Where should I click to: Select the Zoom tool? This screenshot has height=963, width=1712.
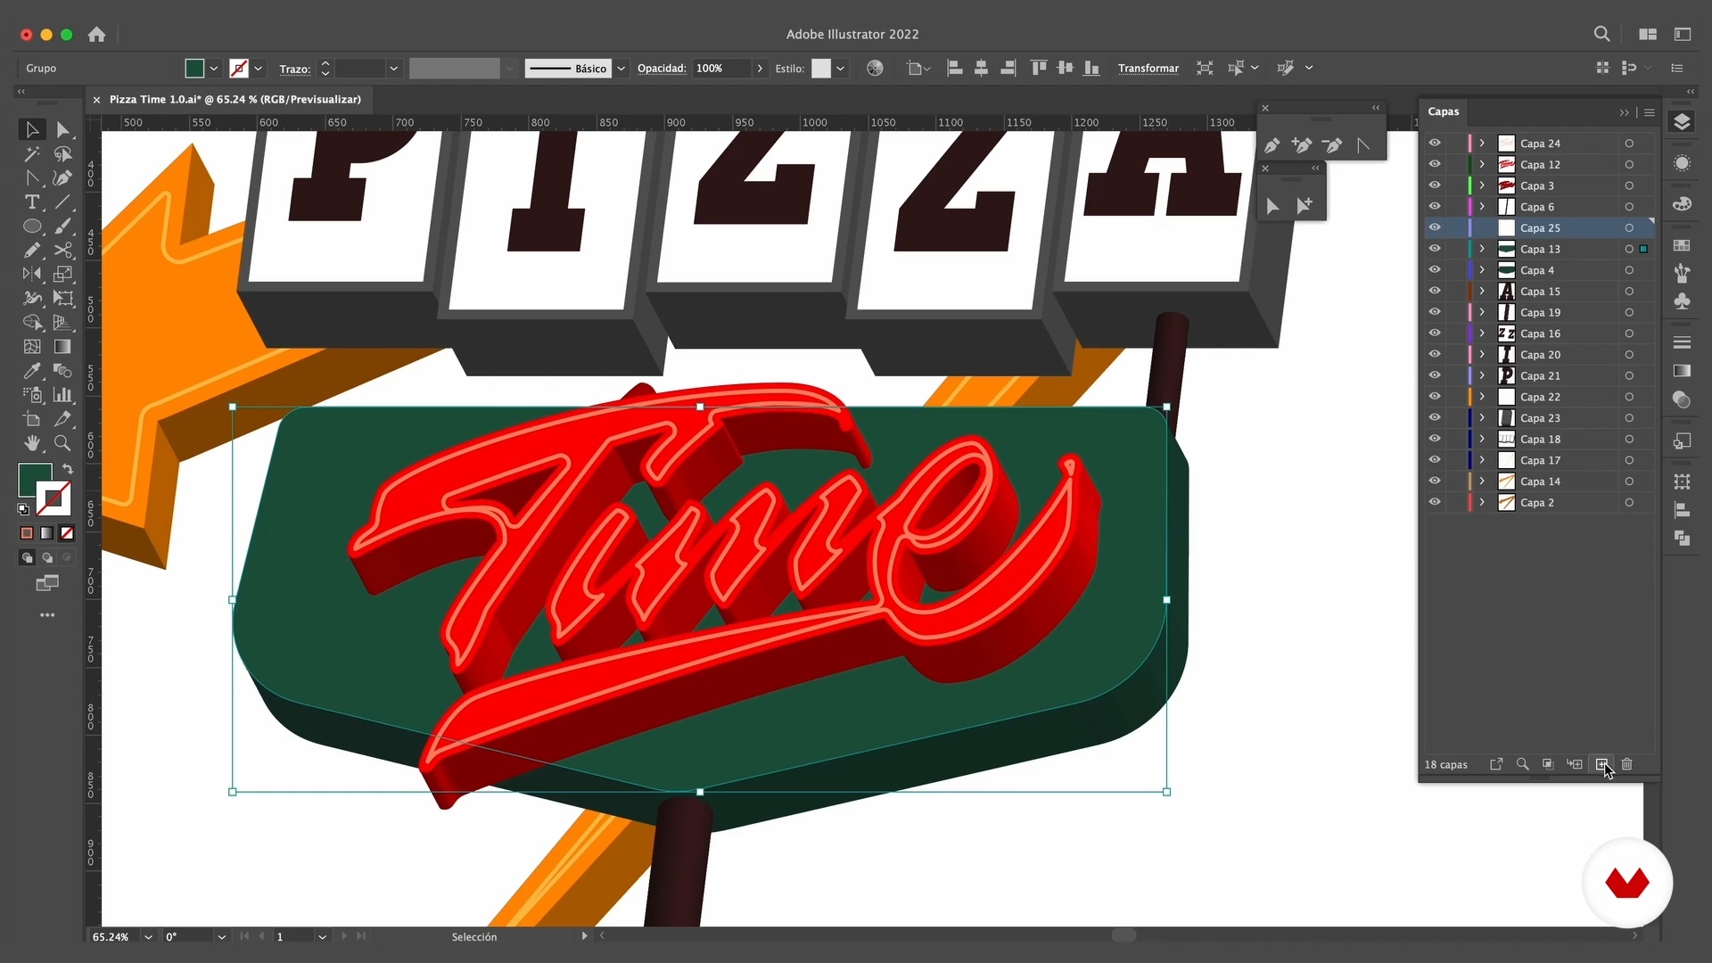(x=62, y=442)
